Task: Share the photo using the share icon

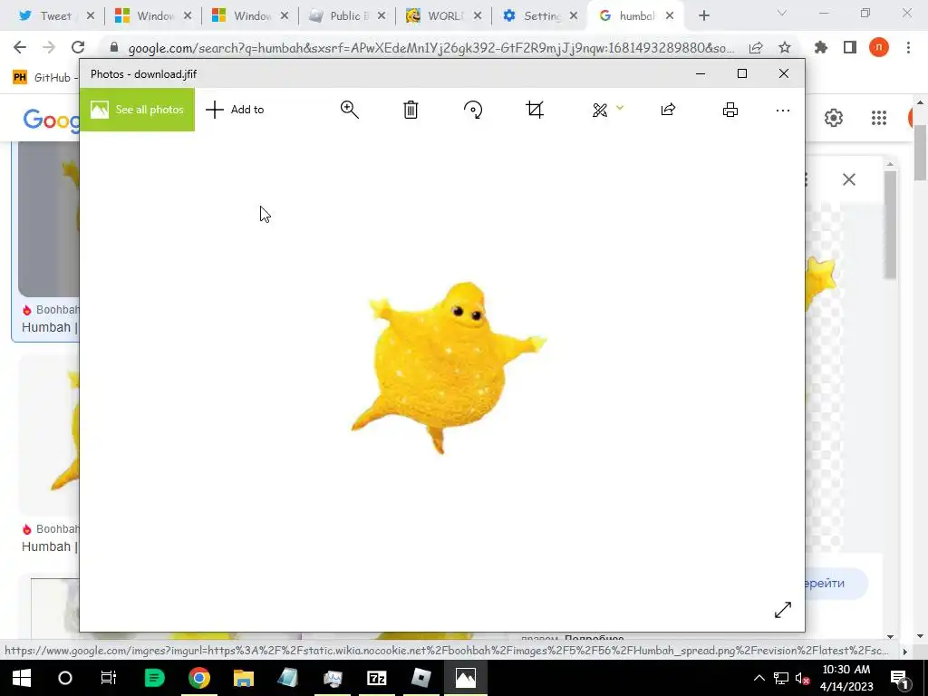Action: pyautogui.click(x=668, y=110)
